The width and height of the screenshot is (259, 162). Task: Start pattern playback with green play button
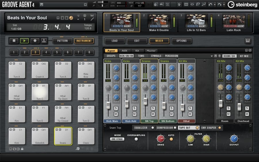[24, 41]
